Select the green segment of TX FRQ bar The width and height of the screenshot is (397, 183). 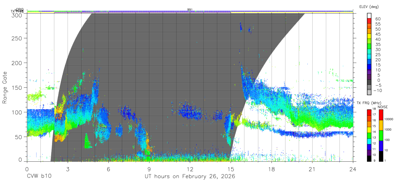[370, 135]
